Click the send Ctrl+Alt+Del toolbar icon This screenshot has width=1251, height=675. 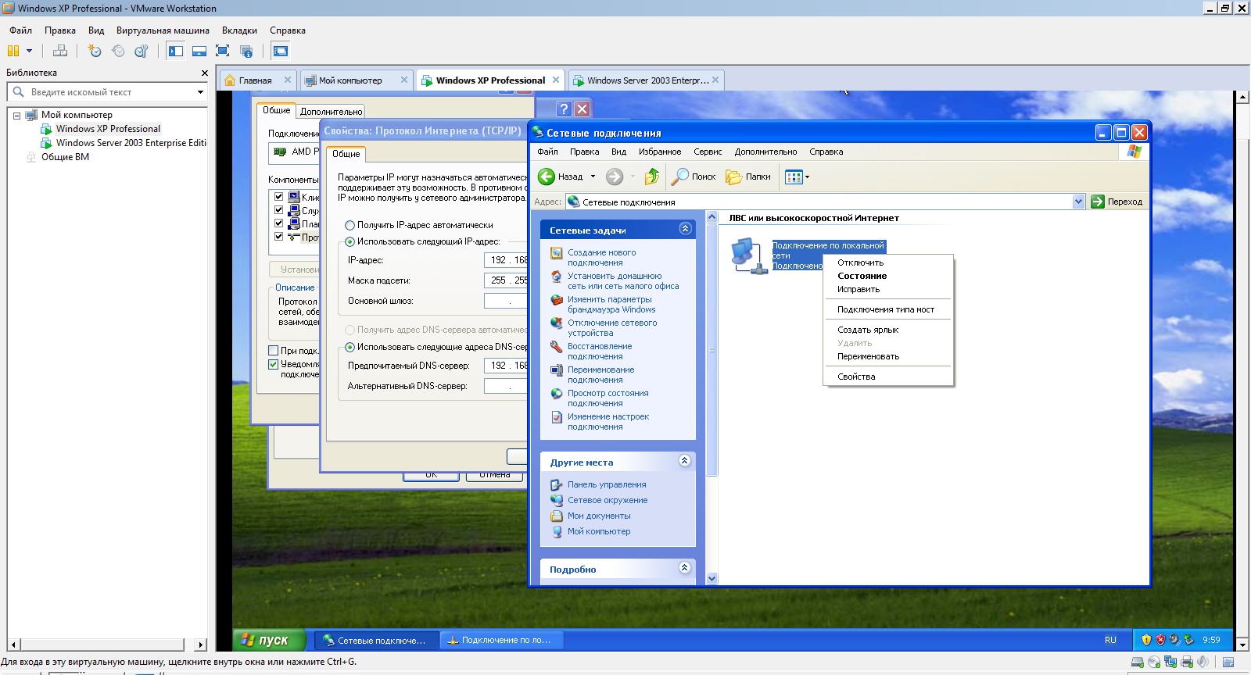[x=60, y=51]
